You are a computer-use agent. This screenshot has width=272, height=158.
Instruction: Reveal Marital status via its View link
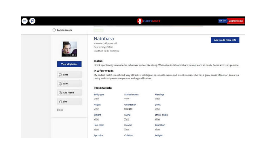pyautogui.click(x=127, y=99)
